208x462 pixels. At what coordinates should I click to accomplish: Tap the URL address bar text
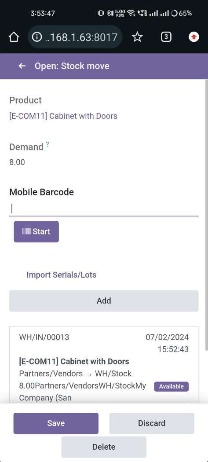click(x=82, y=37)
